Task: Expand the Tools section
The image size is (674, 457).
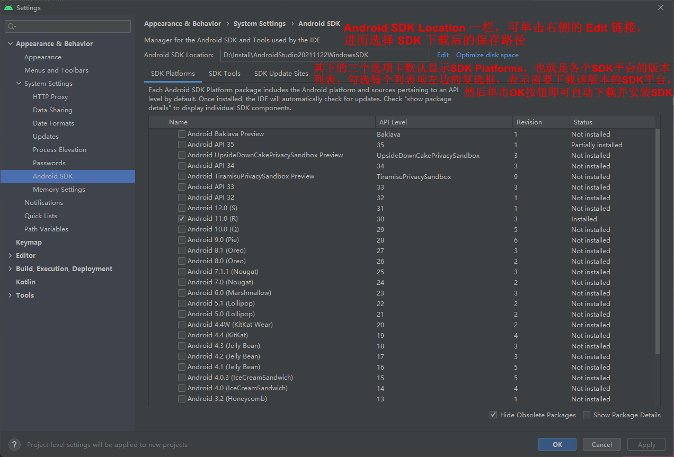Action: [10, 295]
